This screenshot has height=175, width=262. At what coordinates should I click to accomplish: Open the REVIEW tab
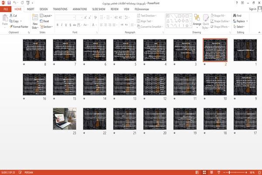(x=114, y=9)
